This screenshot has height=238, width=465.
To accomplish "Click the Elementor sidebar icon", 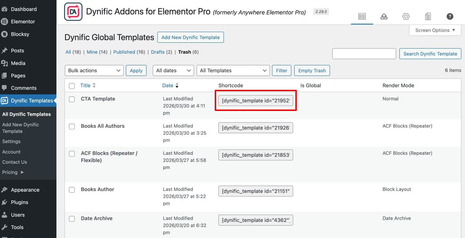I will [4, 22].
